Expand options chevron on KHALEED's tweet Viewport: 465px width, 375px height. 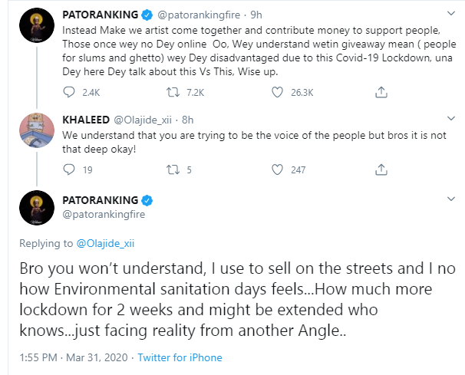(x=449, y=120)
